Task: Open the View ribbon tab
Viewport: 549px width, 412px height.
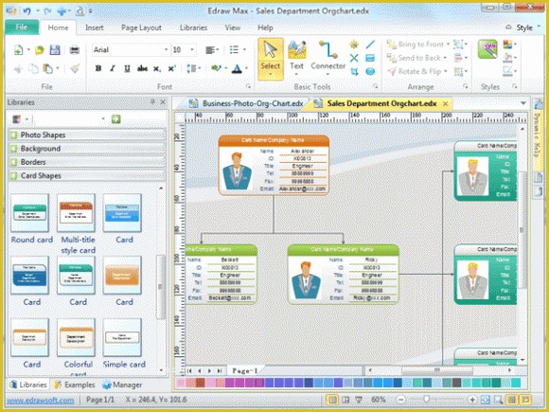Action: pyautogui.click(x=233, y=27)
